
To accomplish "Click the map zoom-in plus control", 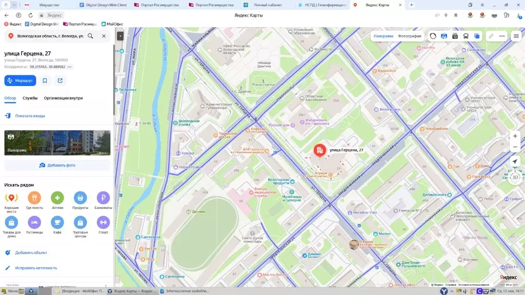I will (515, 136).
